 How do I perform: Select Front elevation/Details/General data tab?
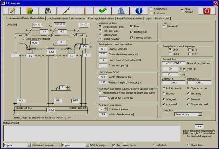(25, 18)
